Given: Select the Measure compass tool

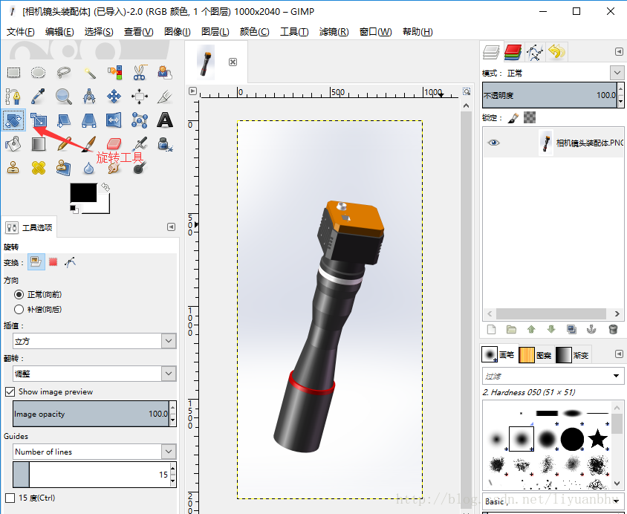Looking at the screenshot, I should click(x=89, y=97).
